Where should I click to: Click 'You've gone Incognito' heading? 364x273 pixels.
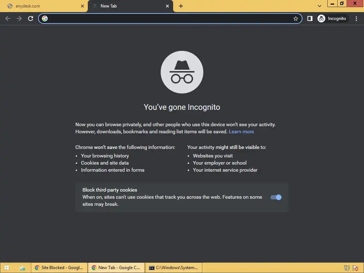click(x=182, y=107)
